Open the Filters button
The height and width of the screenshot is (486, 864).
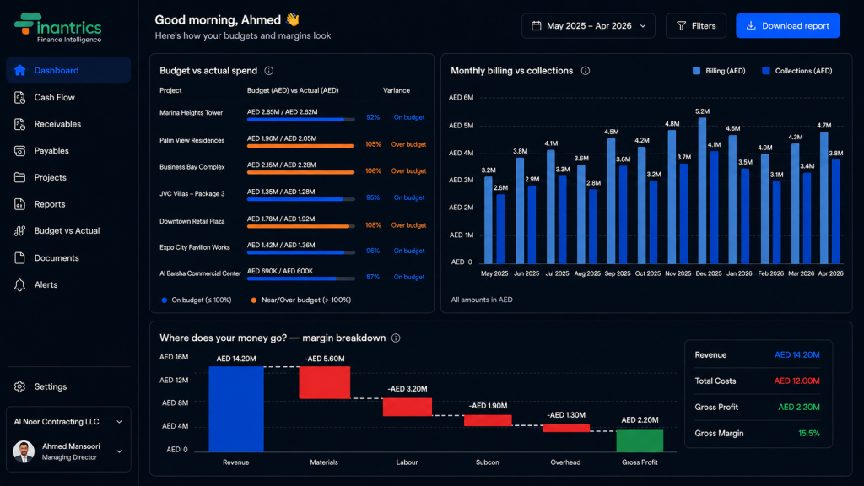click(695, 26)
